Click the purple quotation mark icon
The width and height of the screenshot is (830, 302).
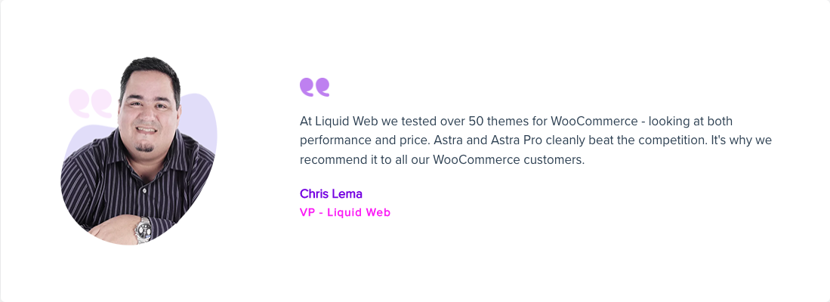point(314,88)
